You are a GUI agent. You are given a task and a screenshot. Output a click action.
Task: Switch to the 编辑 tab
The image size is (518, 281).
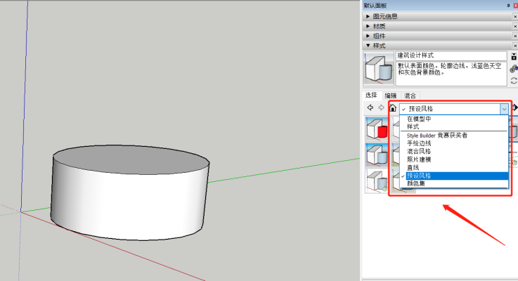(x=391, y=96)
